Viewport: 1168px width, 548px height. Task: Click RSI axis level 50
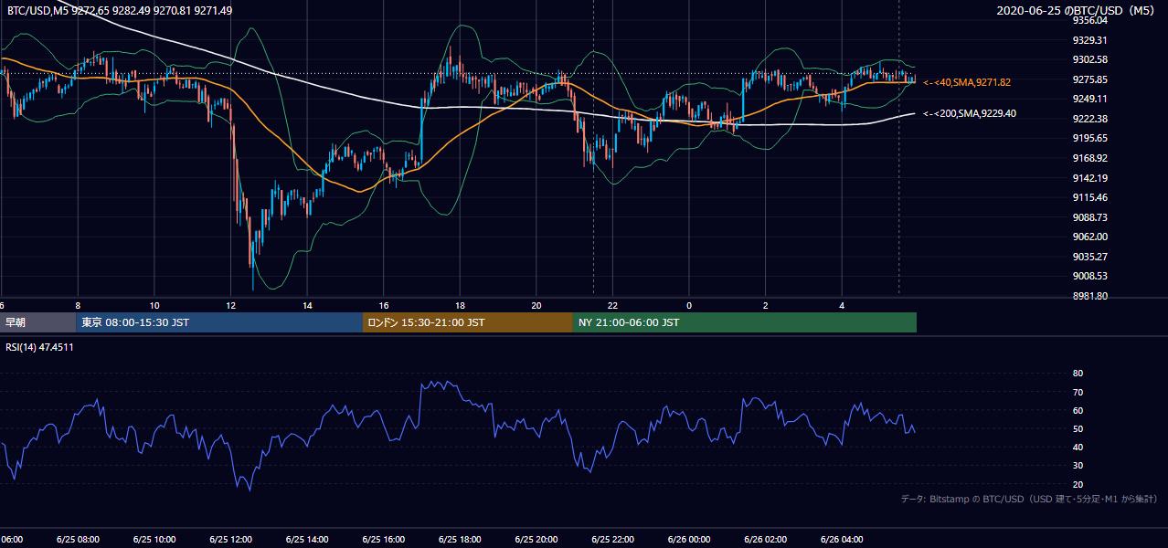1078,428
